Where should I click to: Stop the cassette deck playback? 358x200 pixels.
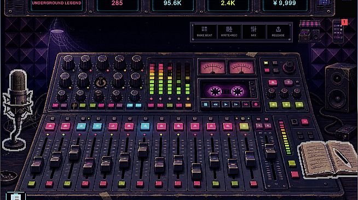pyautogui.click(x=205, y=104)
